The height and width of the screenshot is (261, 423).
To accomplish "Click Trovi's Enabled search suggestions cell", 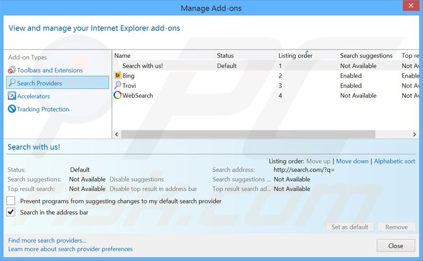I will [x=351, y=86].
